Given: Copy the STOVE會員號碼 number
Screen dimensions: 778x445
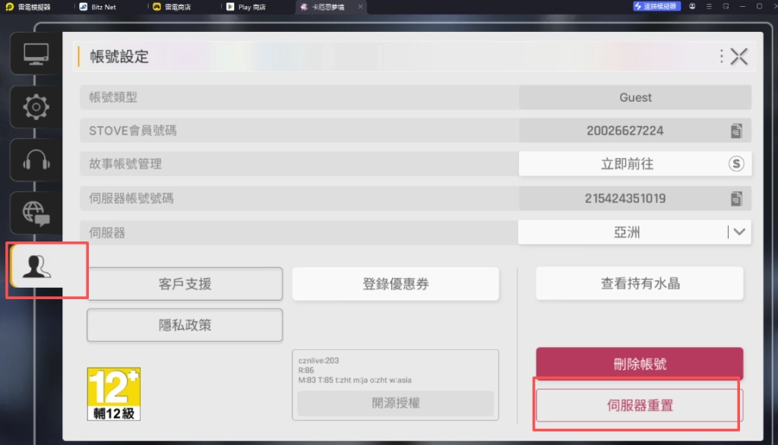Looking at the screenshot, I should (x=735, y=131).
